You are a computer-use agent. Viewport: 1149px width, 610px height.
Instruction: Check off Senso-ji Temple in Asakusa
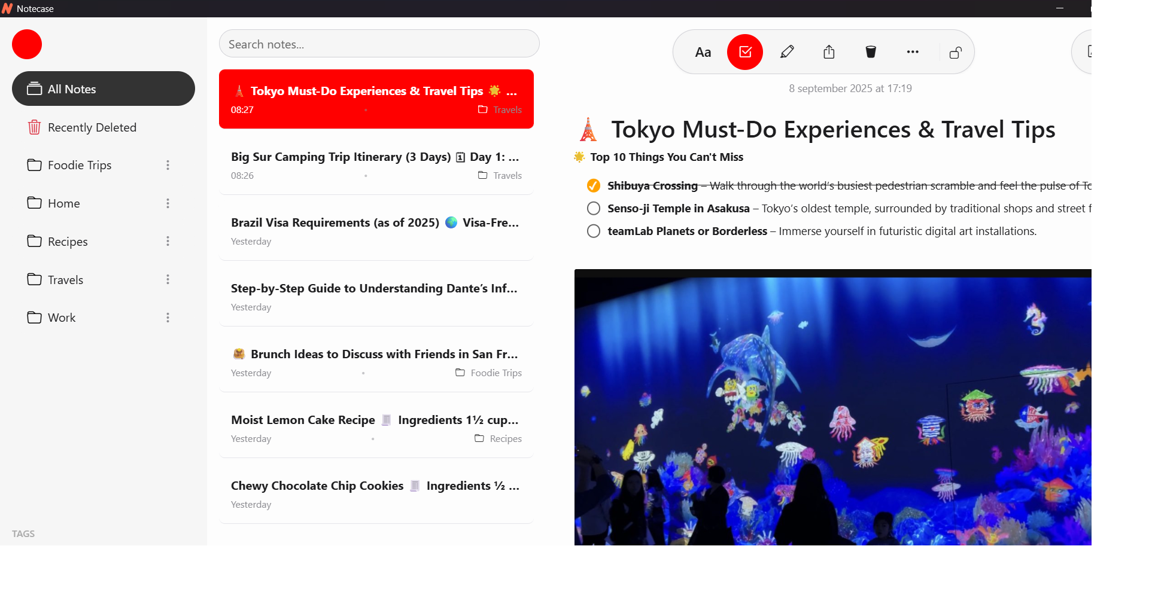pos(594,208)
